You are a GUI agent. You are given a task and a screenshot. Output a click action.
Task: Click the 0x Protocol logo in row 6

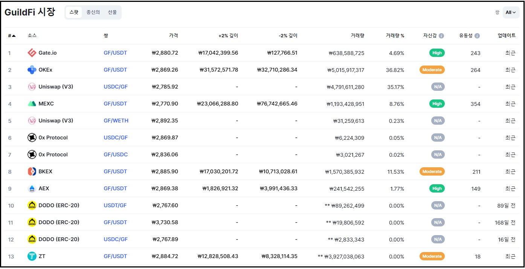pos(32,138)
